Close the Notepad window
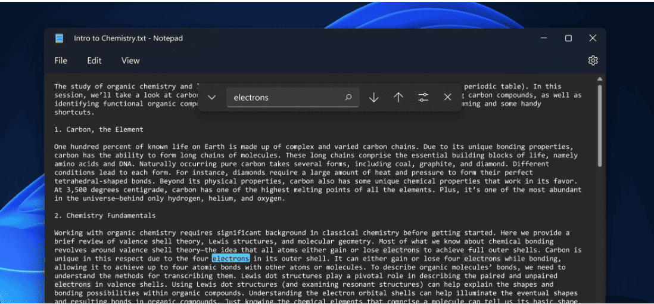The image size is (654, 304). point(593,38)
